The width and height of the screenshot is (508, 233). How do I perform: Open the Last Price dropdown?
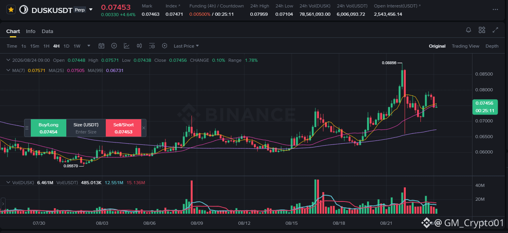[x=186, y=46]
